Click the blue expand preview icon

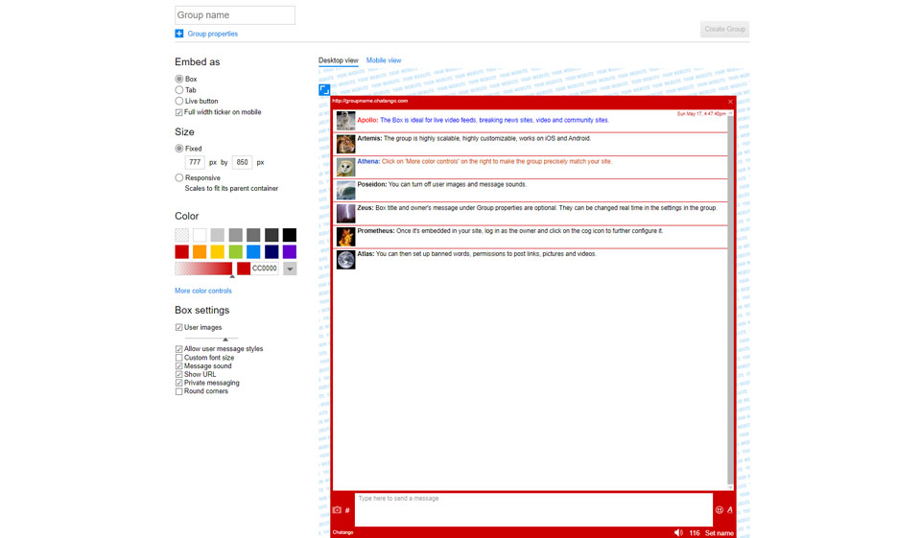324,90
